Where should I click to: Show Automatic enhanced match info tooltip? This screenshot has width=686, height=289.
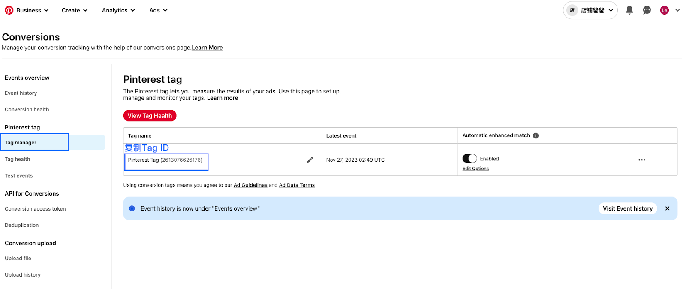click(536, 136)
